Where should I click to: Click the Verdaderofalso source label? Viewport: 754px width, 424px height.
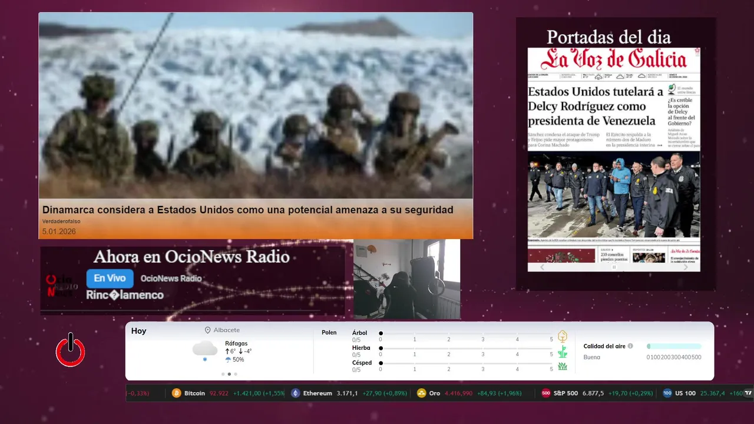(61, 221)
